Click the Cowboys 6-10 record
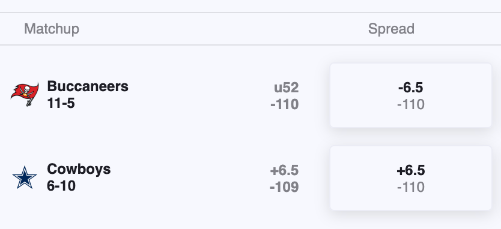The width and height of the screenshot is (501, 229). pos(61,186)
